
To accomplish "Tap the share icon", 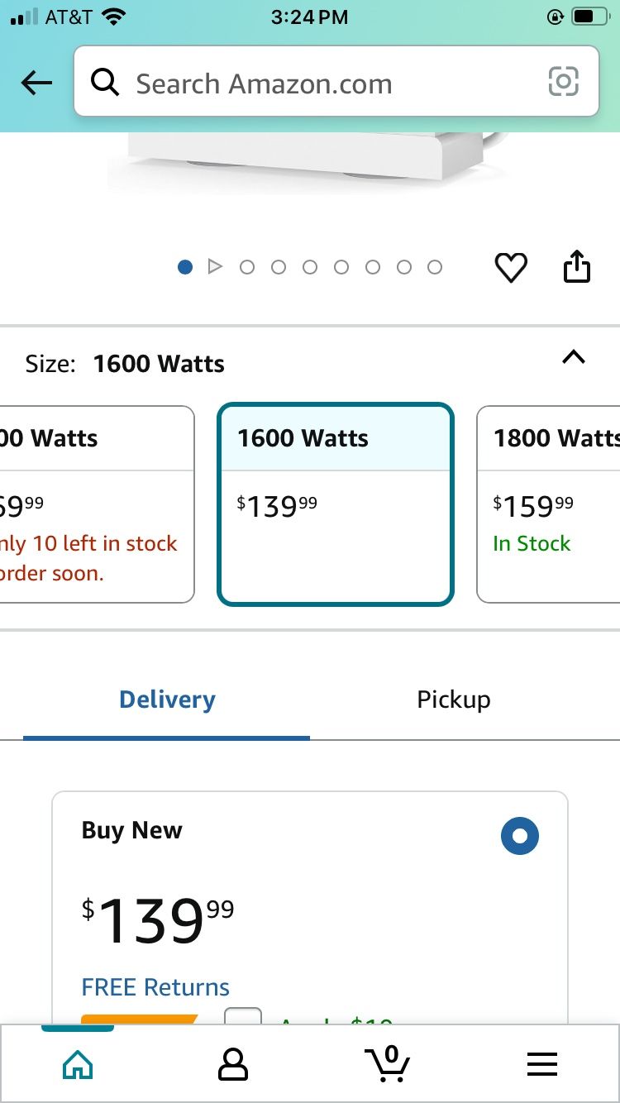I will point(576,266).
